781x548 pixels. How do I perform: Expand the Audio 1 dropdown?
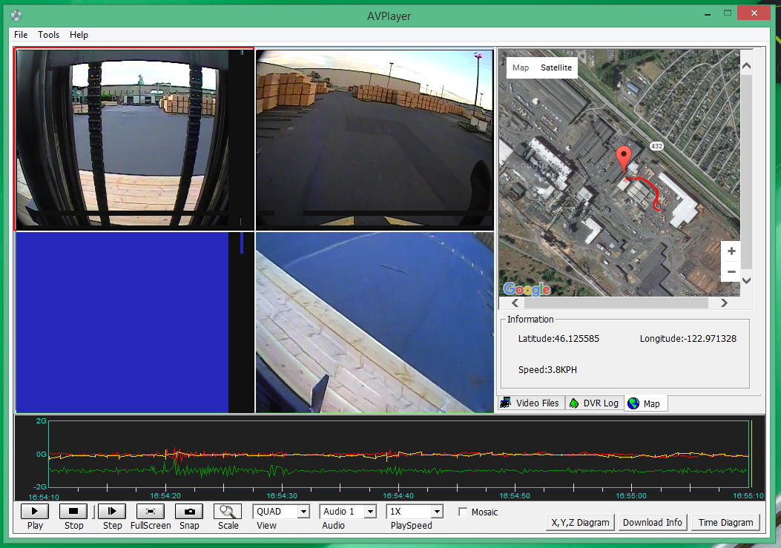(x=369, y=512)
